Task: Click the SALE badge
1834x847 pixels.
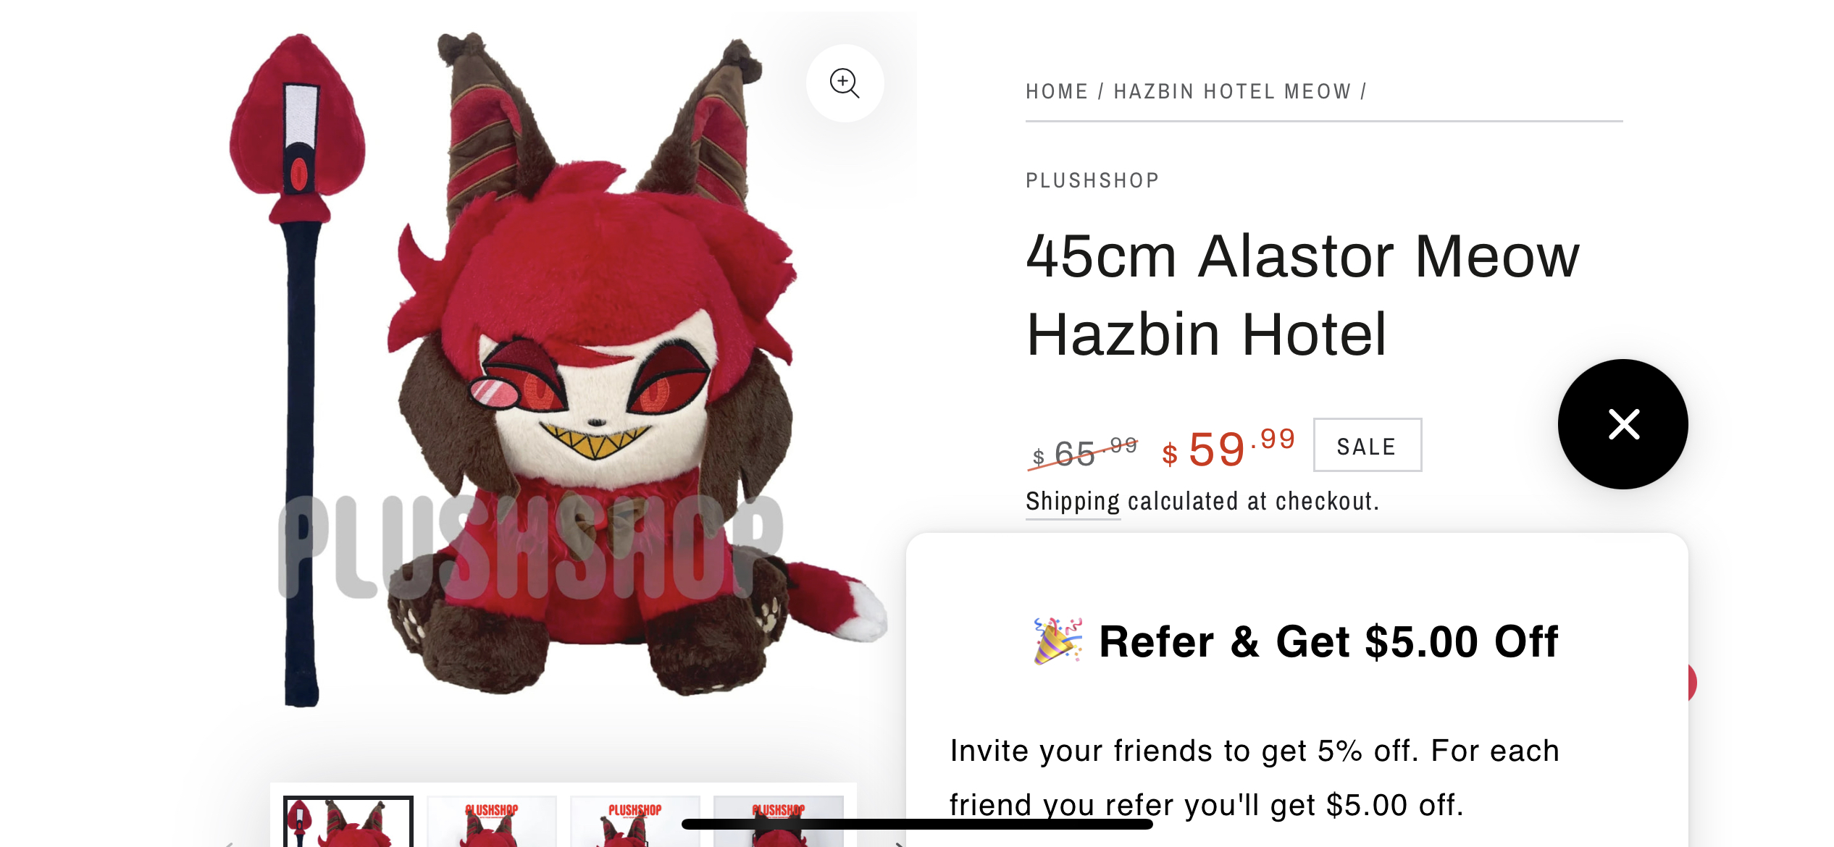Action: tap(1368, 445)
